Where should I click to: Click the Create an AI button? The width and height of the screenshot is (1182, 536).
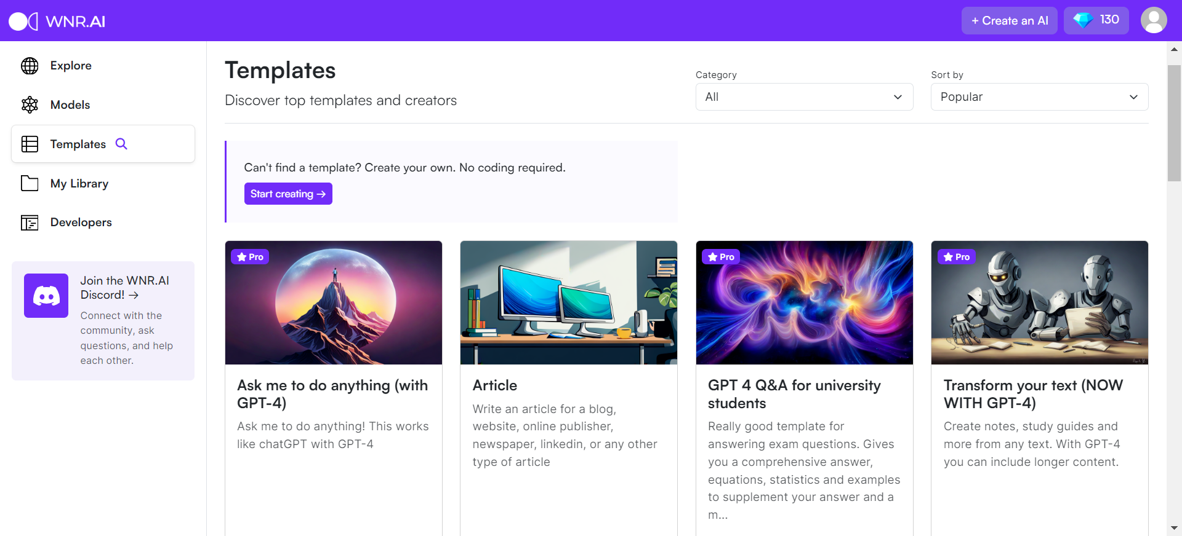click(1010, 20)
